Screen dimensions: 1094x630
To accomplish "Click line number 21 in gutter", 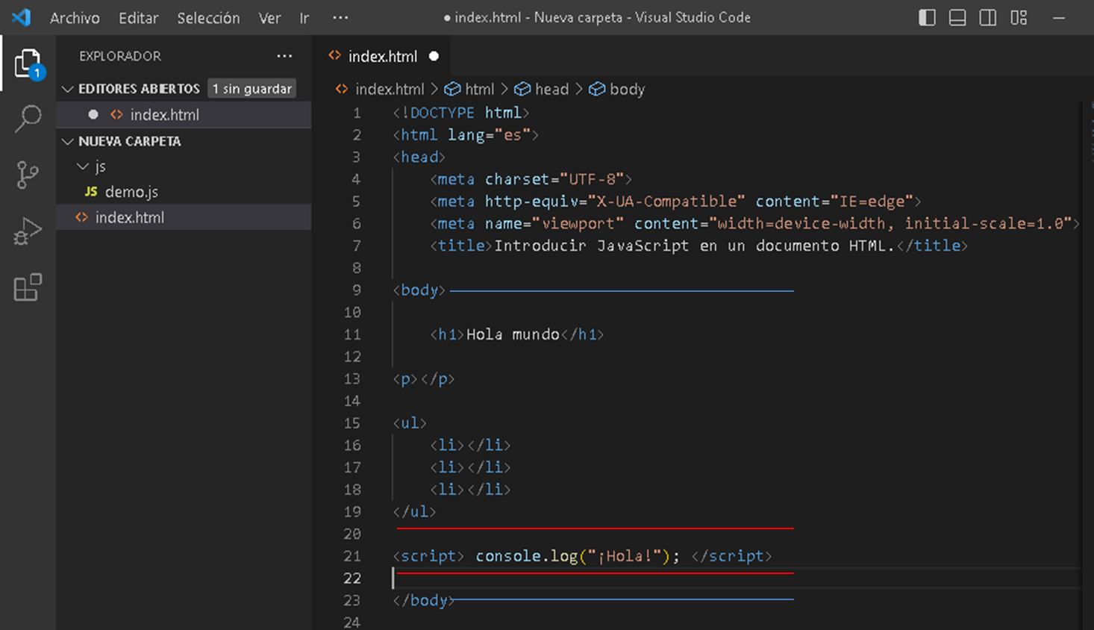I will pos(352,556).
